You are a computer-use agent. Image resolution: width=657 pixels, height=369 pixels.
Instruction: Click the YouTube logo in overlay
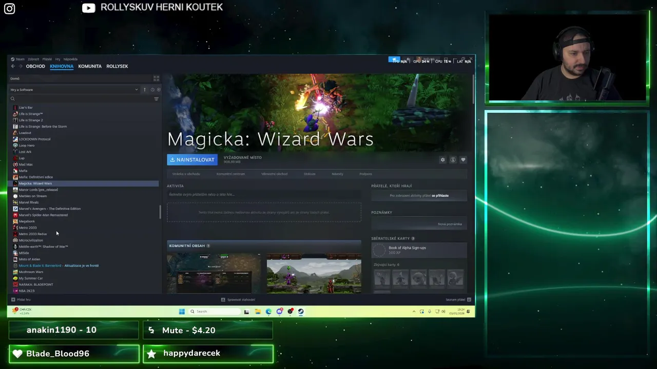[x=88, y=8]
